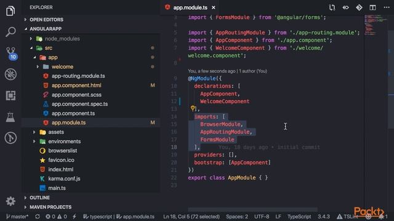Viewport: 394px width, 221px height.
Task: Expand the OUTLINE section
Action: pos(39,198)
